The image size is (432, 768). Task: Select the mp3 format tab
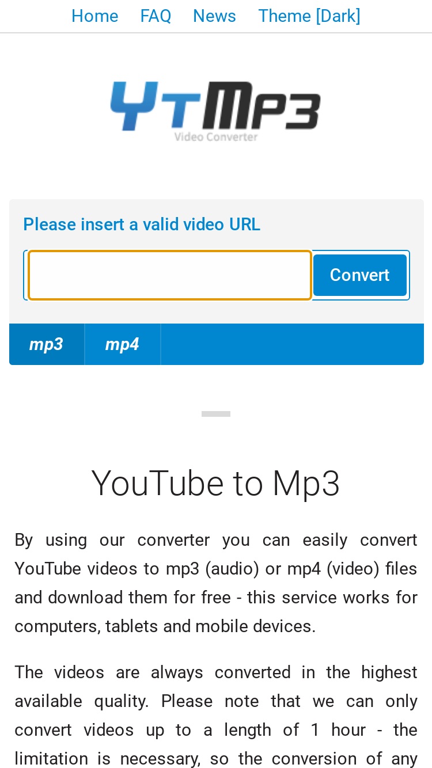tap(47, 344)
